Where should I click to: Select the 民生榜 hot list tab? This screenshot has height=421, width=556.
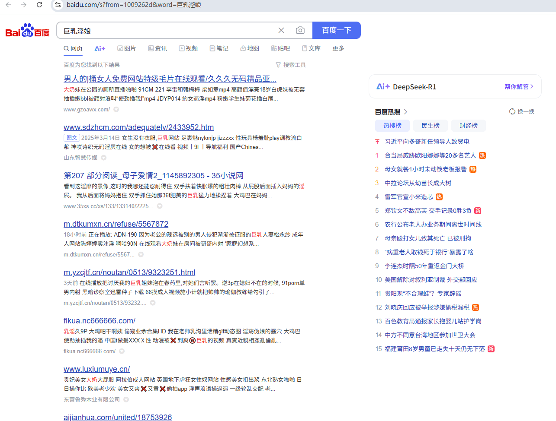point(431,126)
